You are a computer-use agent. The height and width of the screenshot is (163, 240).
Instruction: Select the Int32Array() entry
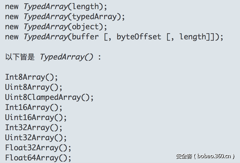point(34,128)
